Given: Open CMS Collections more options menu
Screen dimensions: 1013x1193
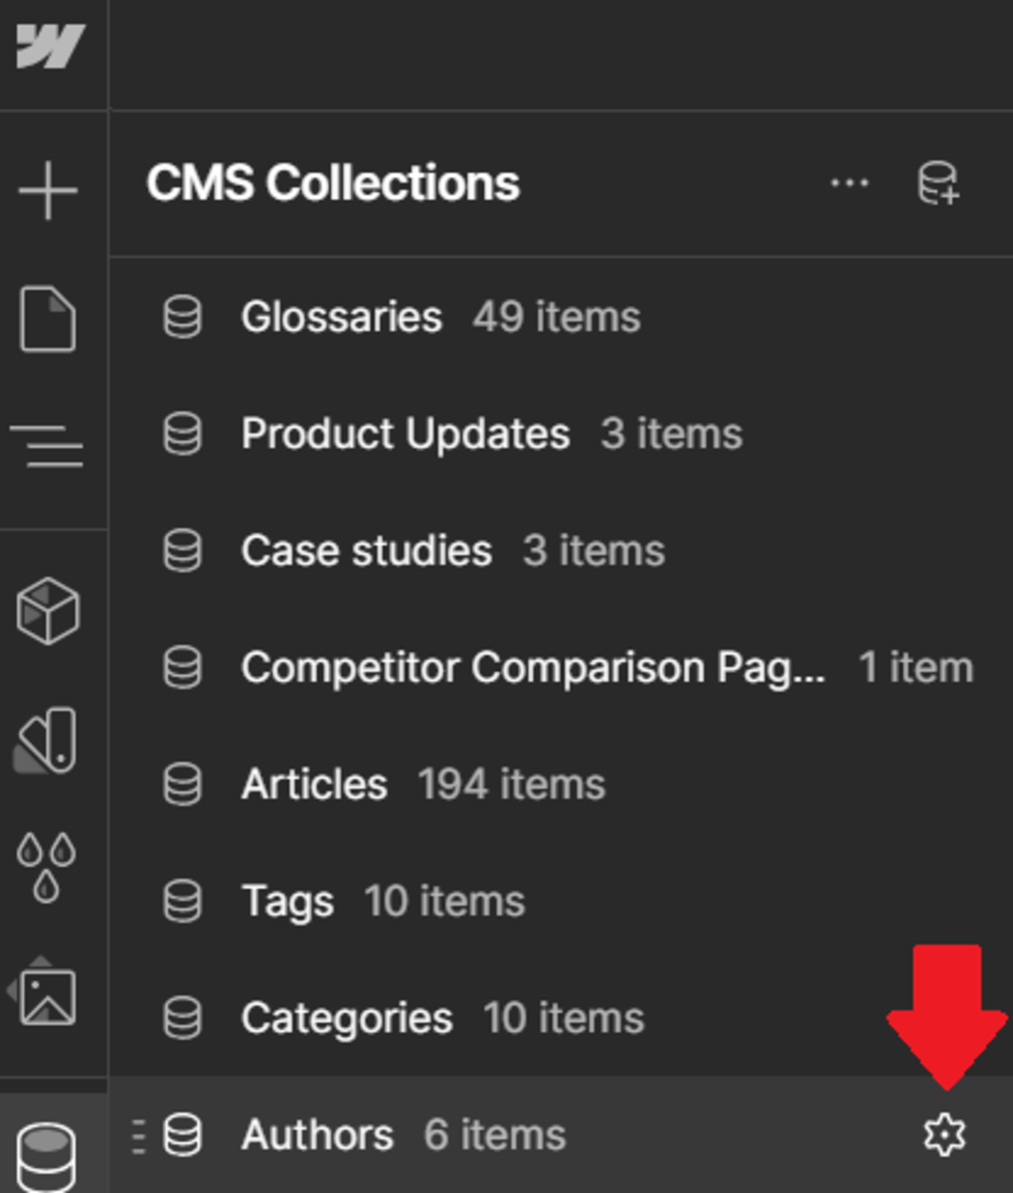Looking at the screenshot, I should tap(849, 184).
